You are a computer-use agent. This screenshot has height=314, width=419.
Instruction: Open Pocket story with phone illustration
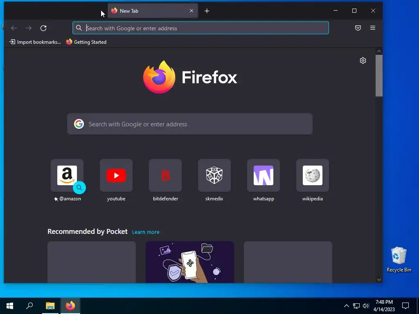coord(190,262)
